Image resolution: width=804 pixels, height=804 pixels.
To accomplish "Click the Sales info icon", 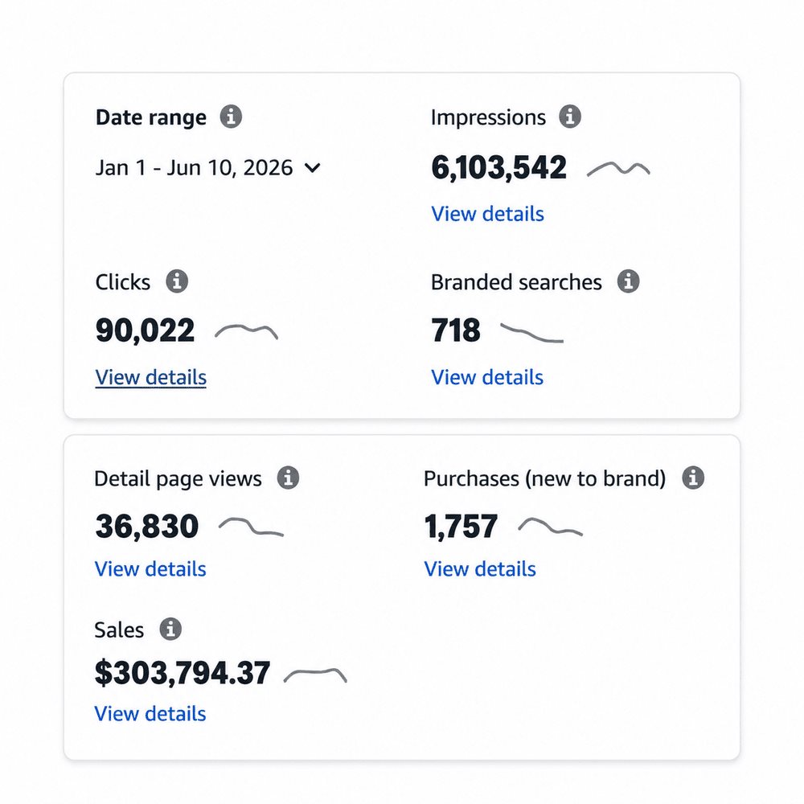I will pyautogui.click(x=170, y=630).
